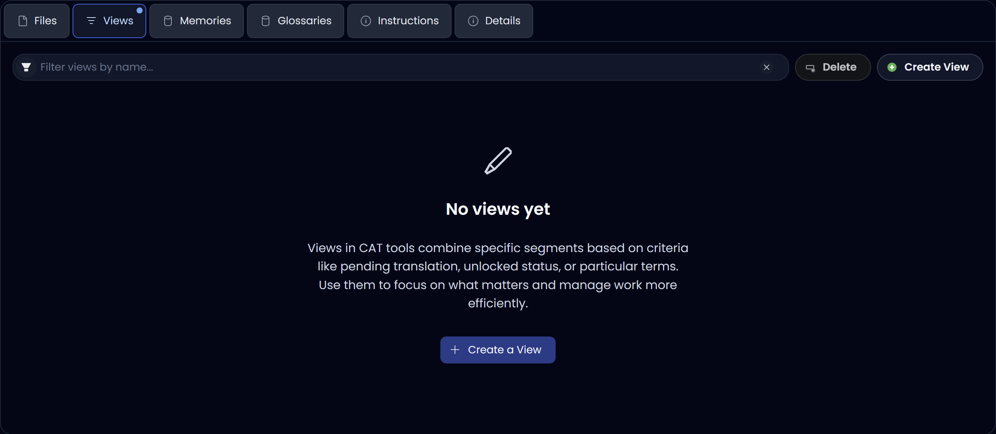Image resolution: width=996 pixels, height=434 pixels.
Task: Click the green plus icon on Create View
Action: [892, 67]
